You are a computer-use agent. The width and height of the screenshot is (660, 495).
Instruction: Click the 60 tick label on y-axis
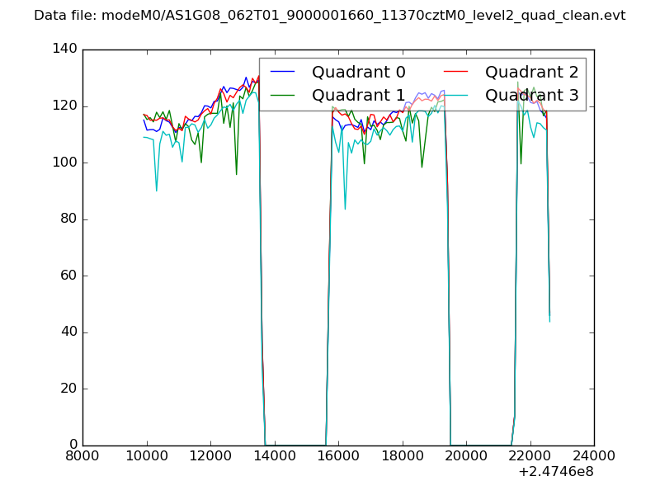click(x=70, y=276)
